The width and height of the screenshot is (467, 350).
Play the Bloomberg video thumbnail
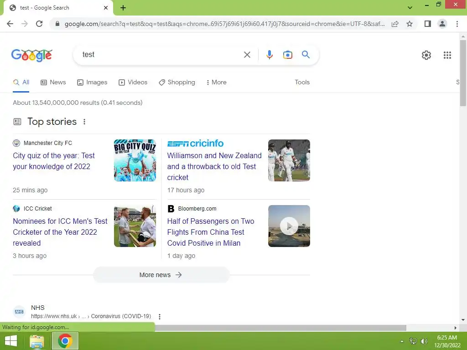click(x=289, y=226)
